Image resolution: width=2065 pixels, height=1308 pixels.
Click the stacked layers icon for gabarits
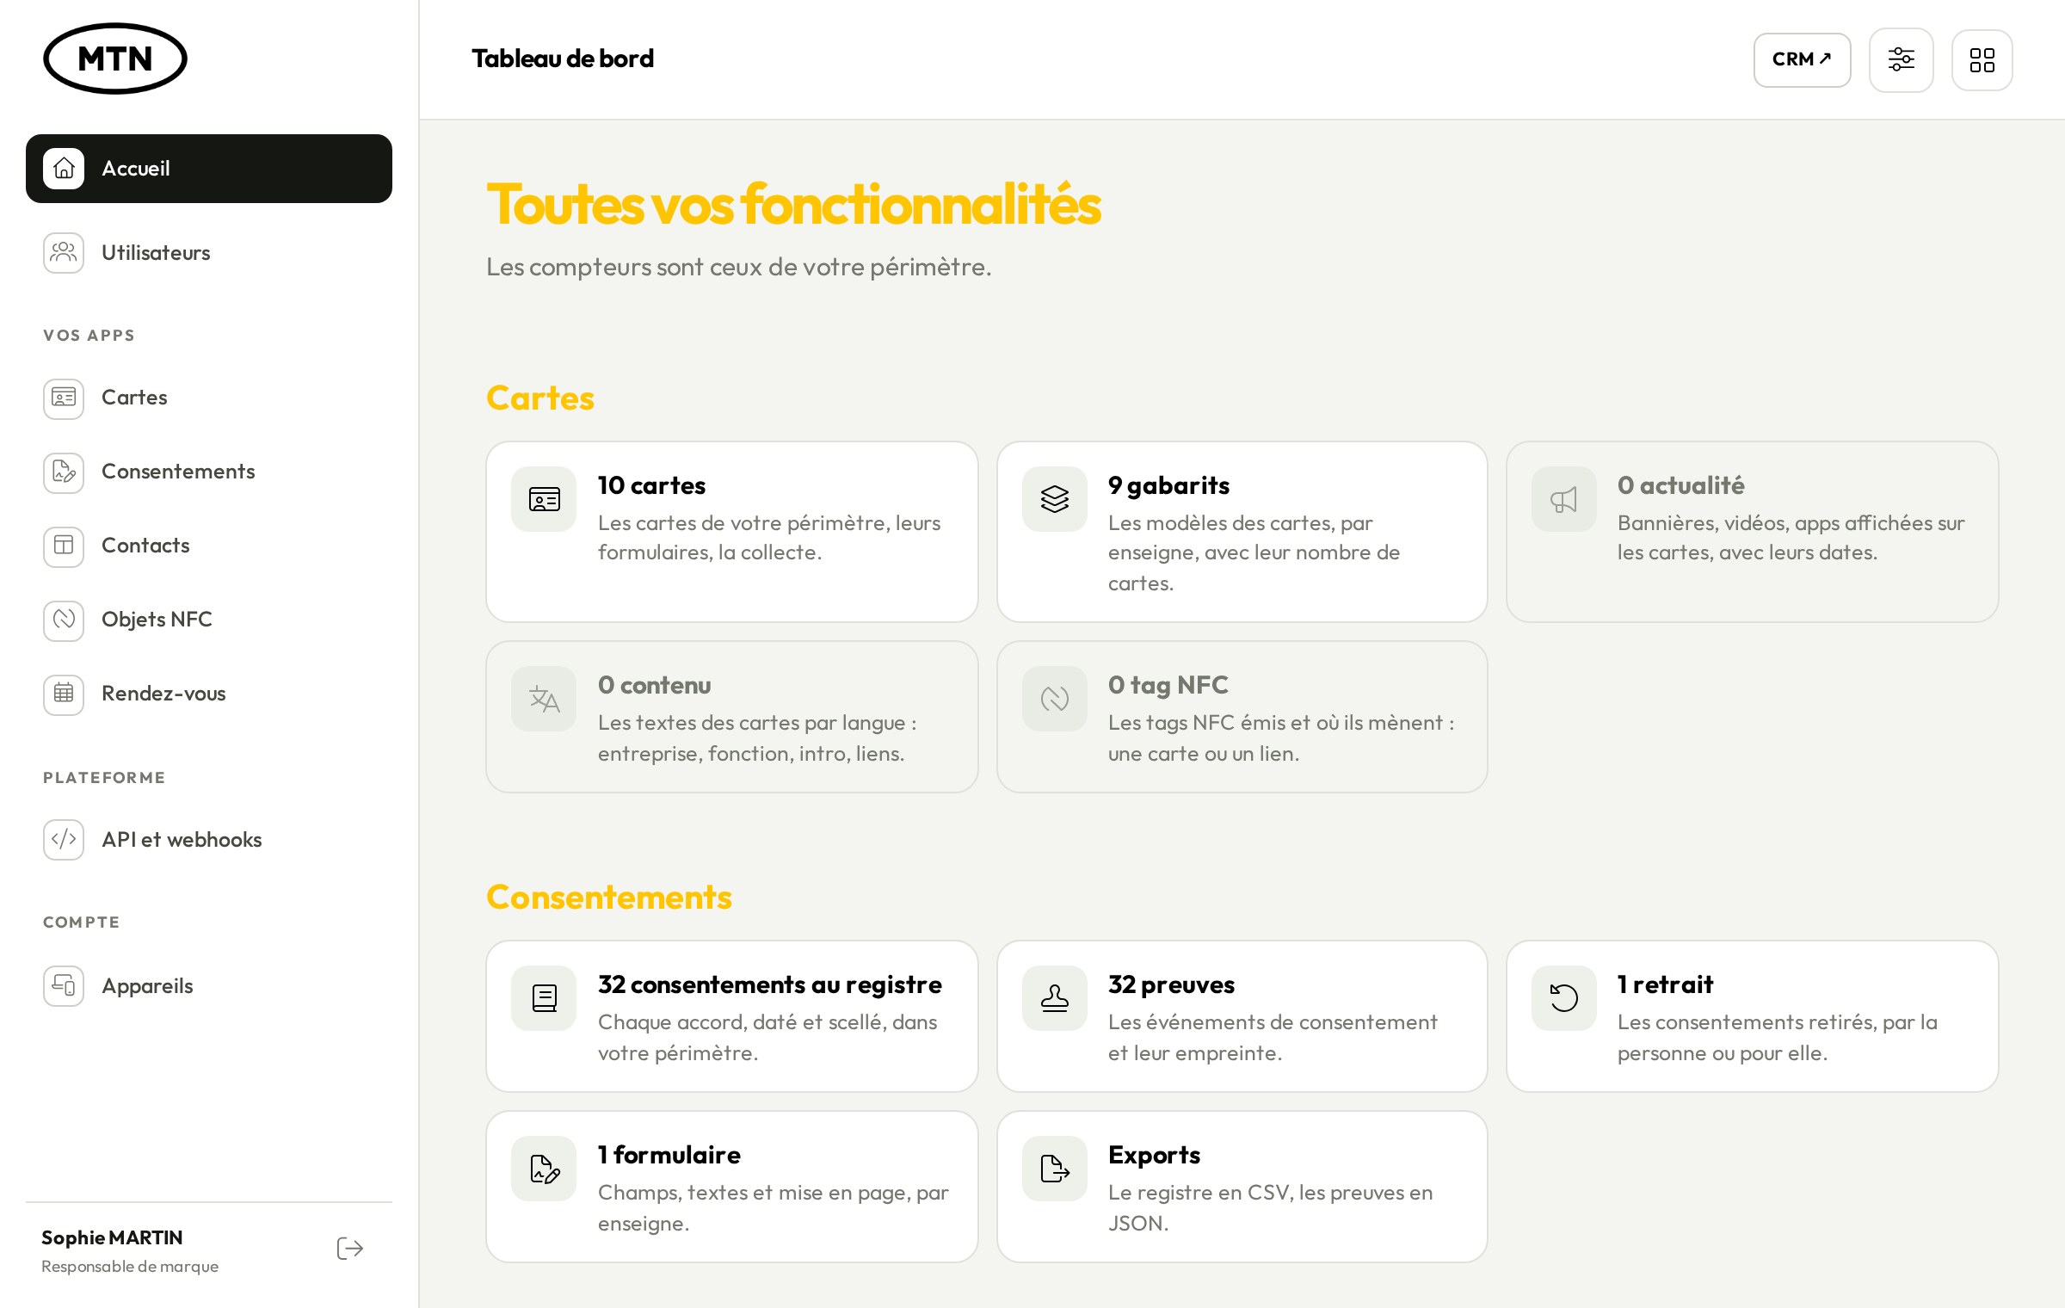pyautogui.click(x=1055, y=499)
